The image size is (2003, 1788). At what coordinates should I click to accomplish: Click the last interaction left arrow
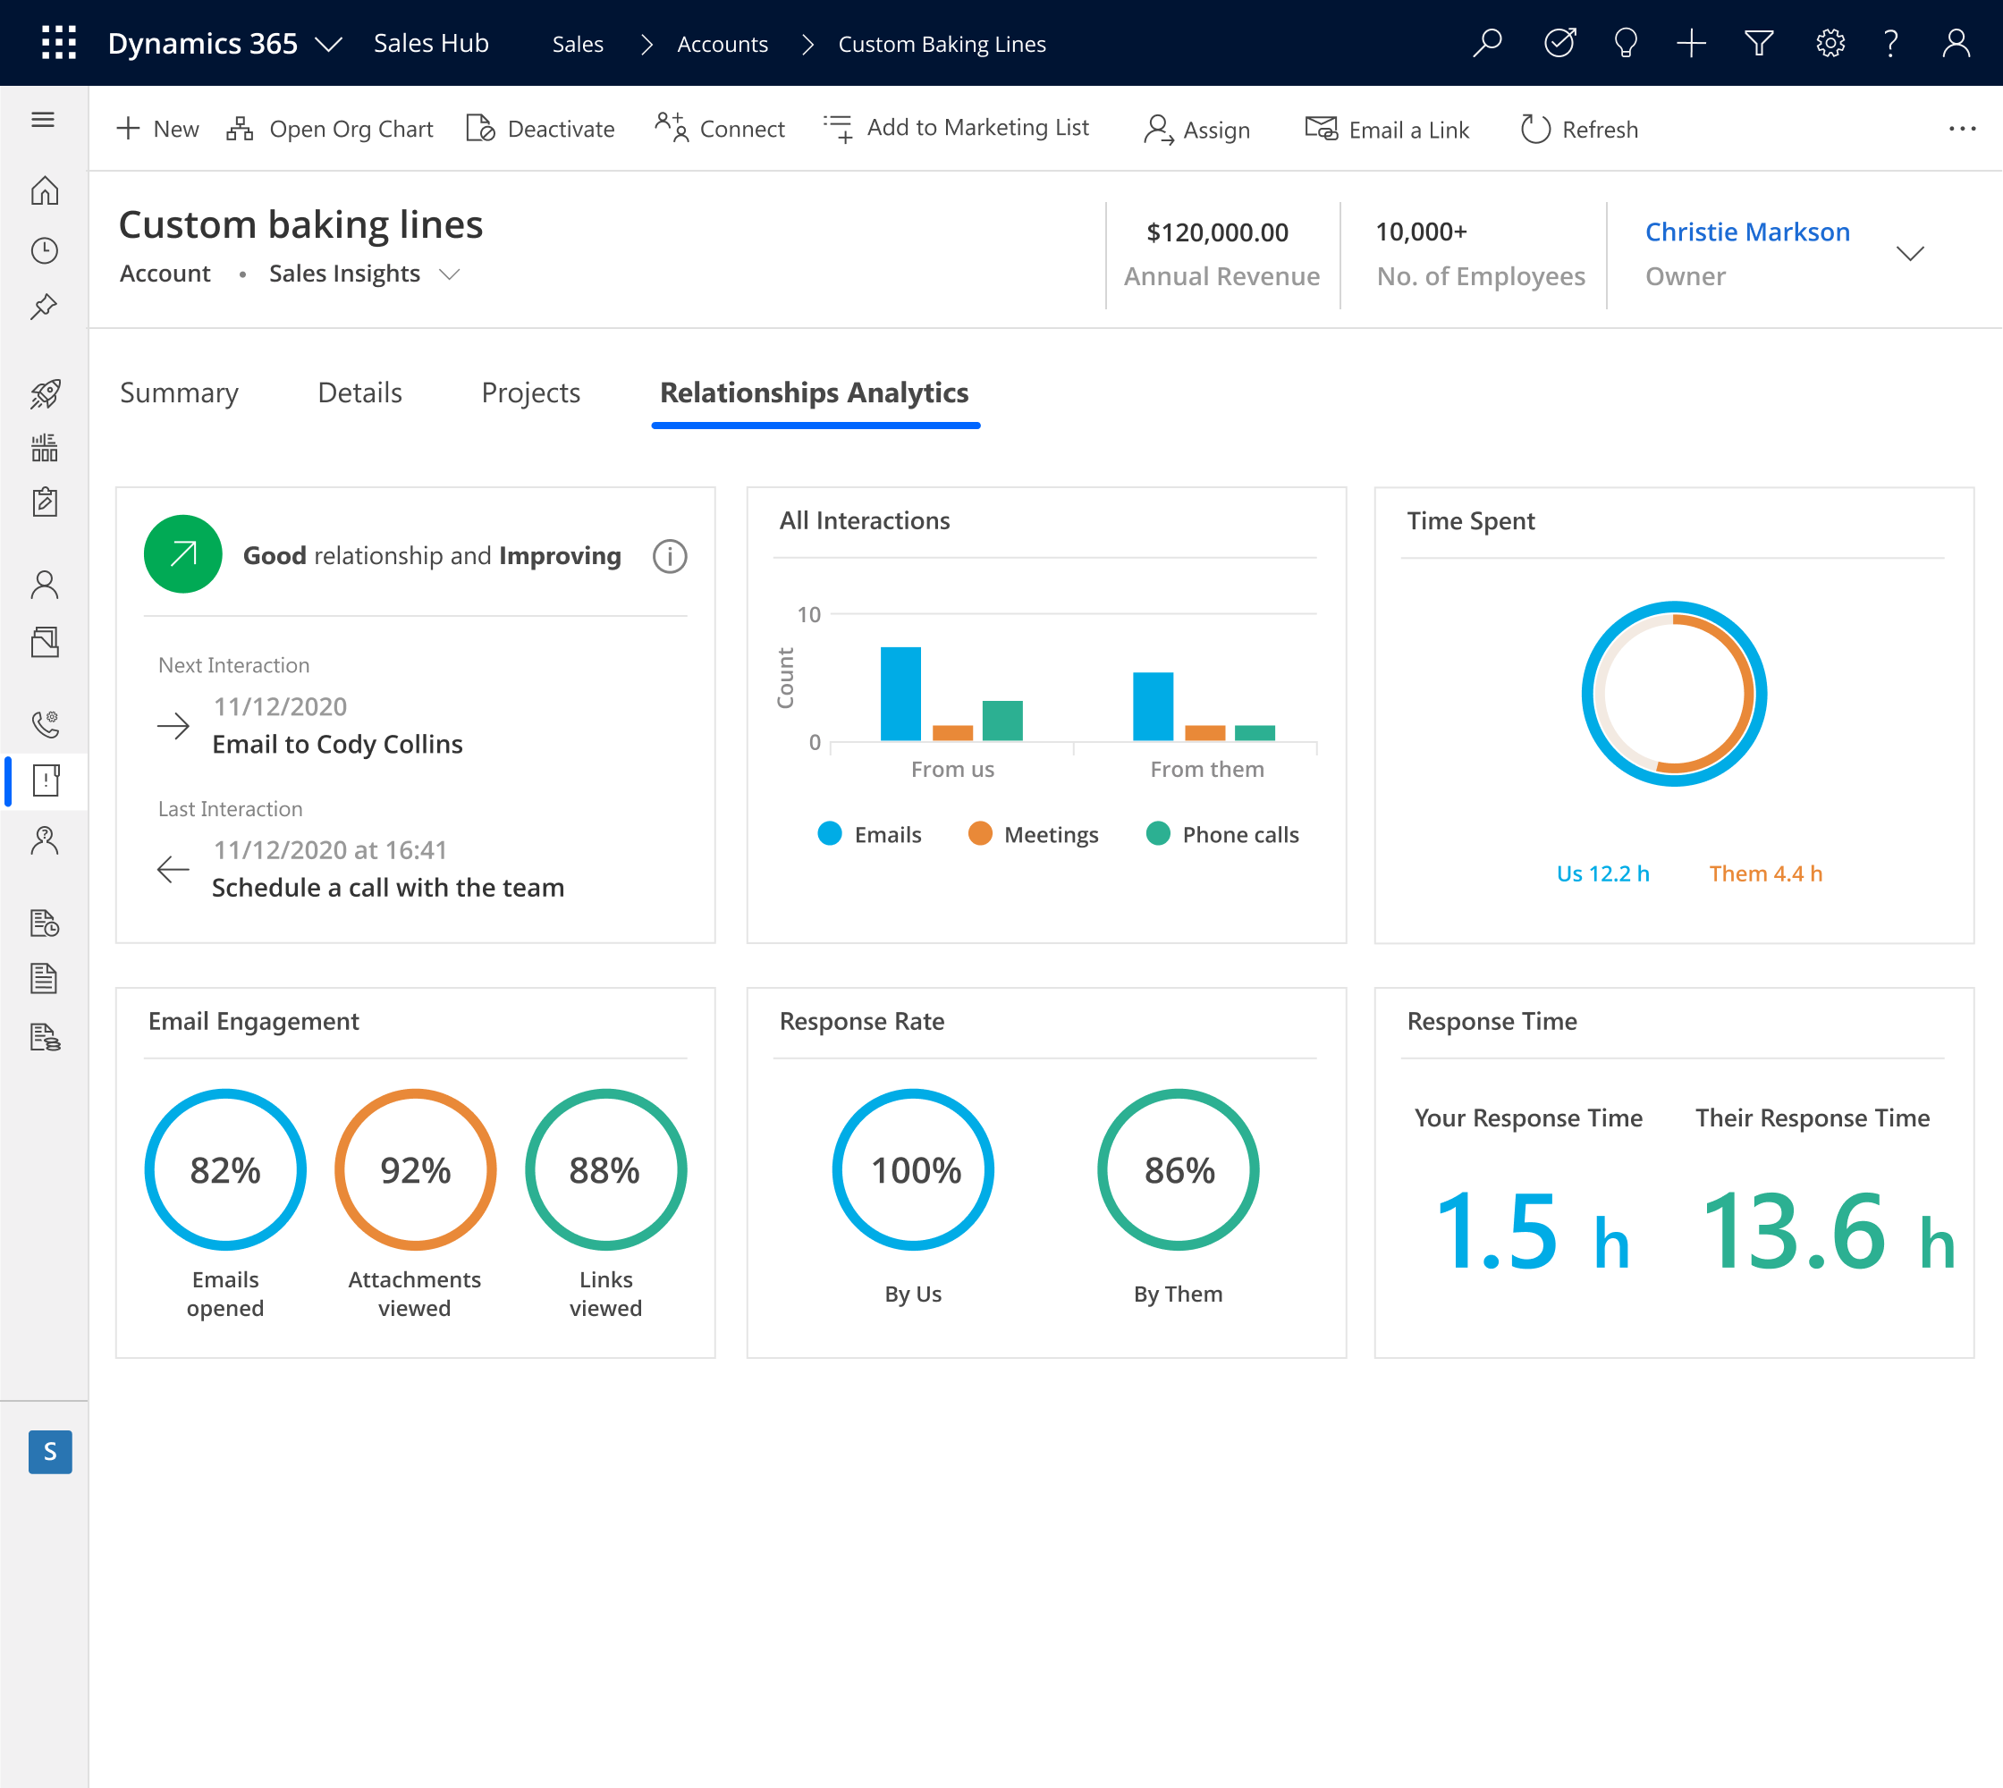point(173,870)
